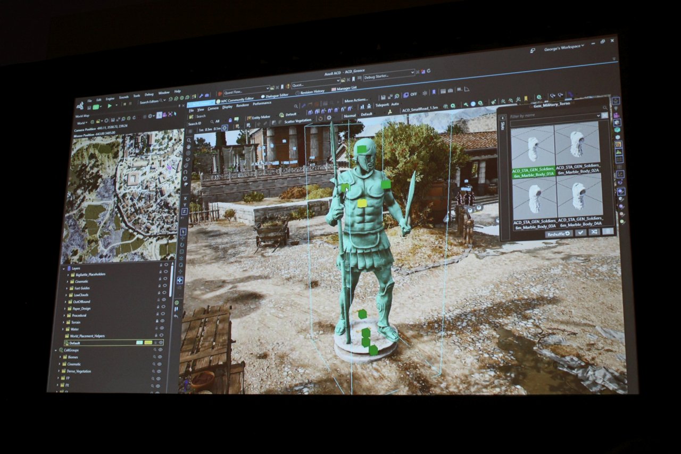The width and height of the screenshot is (681, 454).
Task: Click the checkmark confirm button beside Reshuffle
Action: click(580, 233)
